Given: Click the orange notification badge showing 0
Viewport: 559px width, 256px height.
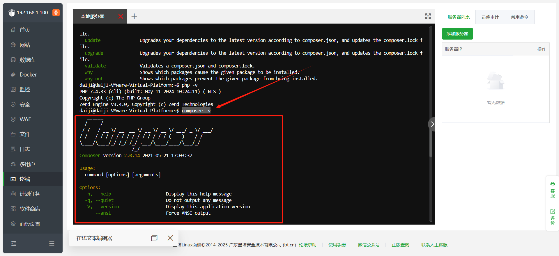Looking at the screenshot, I should tap(56, 13).
